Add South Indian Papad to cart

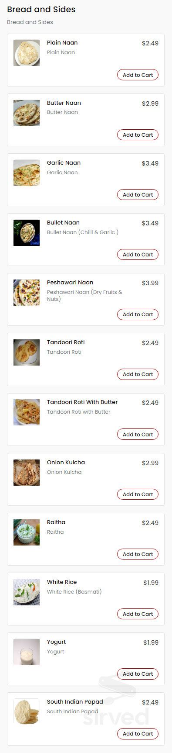(x=138, y=734)
